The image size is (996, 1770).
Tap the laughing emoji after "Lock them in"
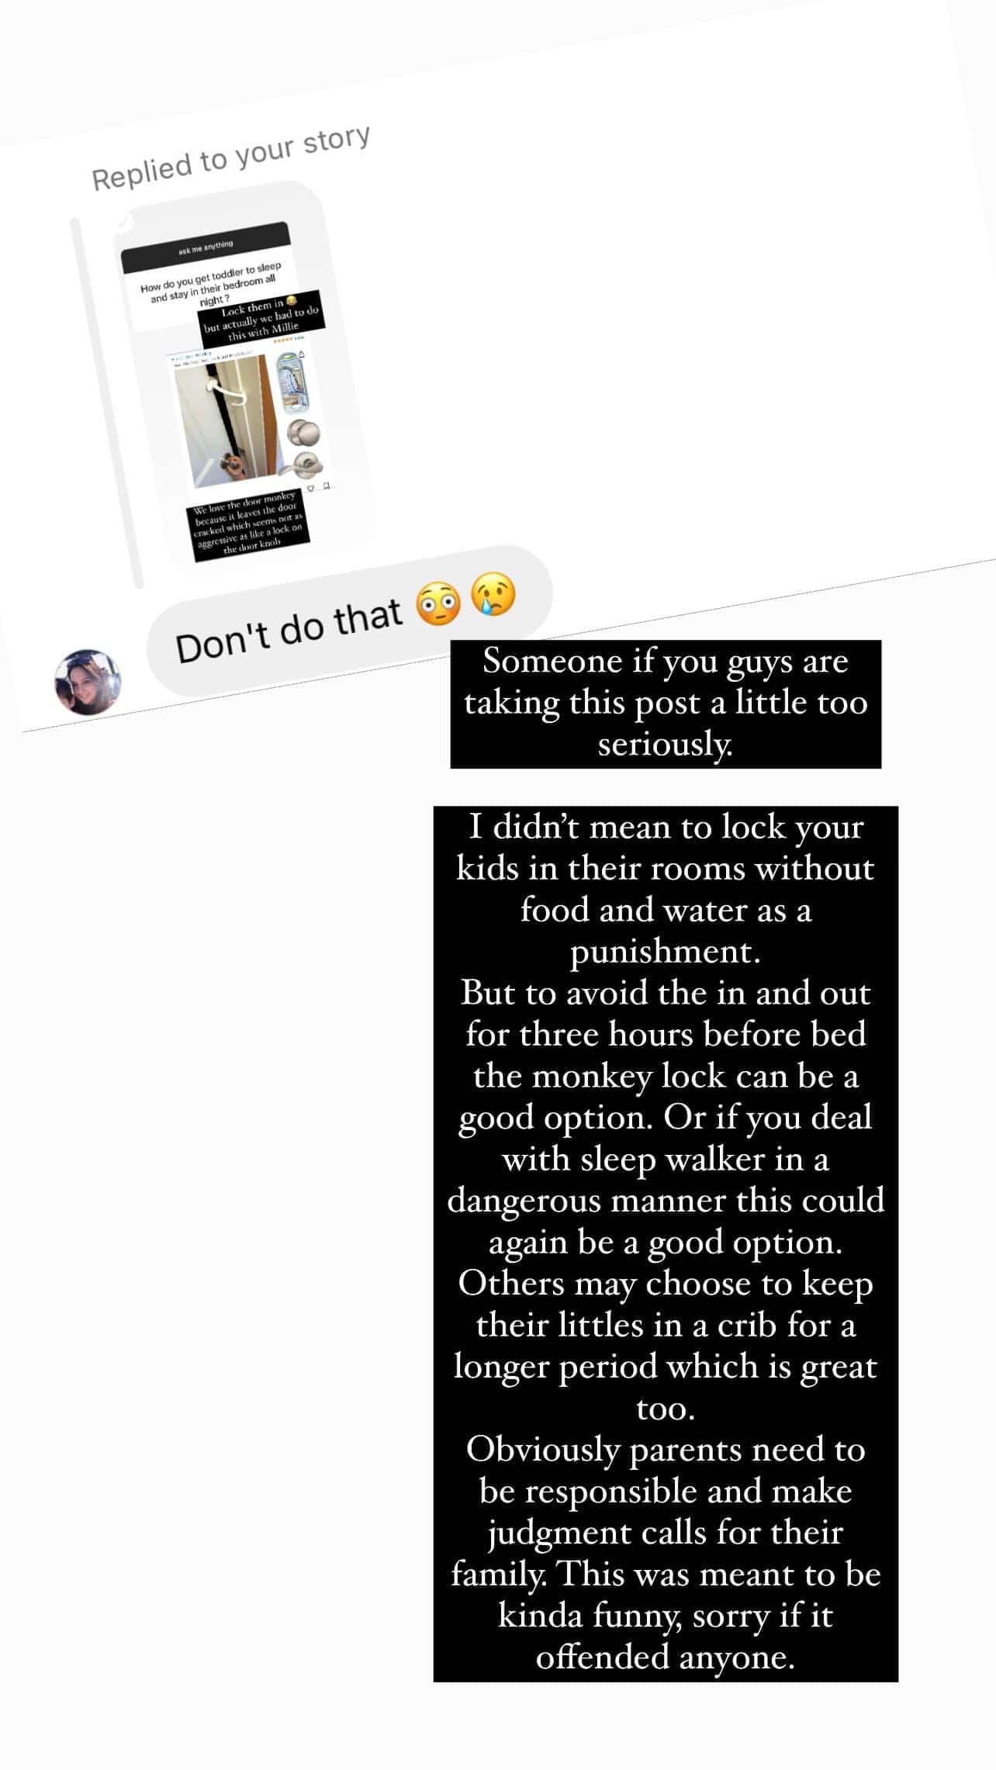(292, 300)
